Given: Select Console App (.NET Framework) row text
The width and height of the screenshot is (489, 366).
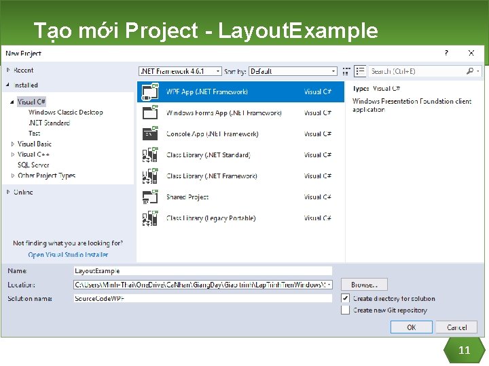Looking at the screenshot, I should 213,134.
